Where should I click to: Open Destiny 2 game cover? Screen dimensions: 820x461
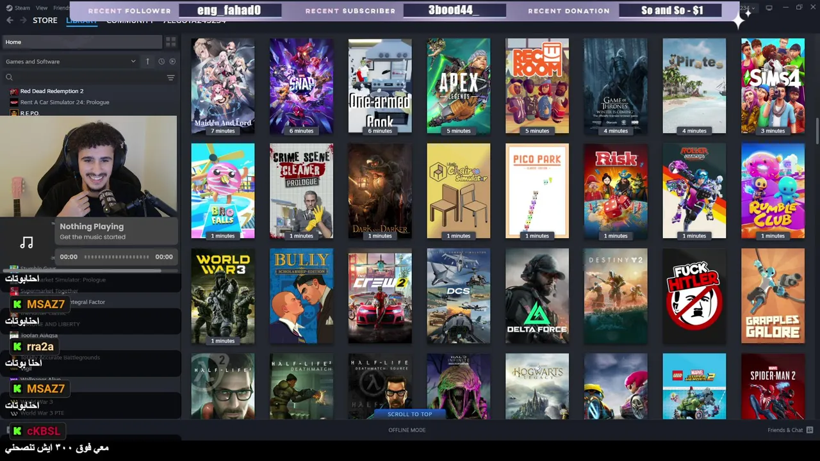coord(616,296)
